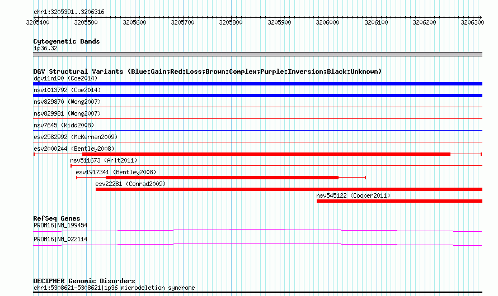Click ruler position 3205800
498x296 pixels.
(231, 22)
